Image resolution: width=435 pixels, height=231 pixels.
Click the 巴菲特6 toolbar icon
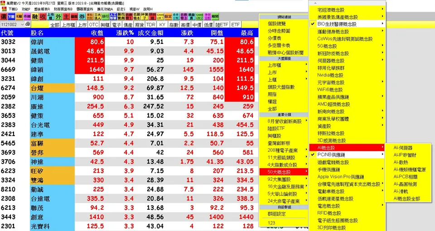point(137,17)
